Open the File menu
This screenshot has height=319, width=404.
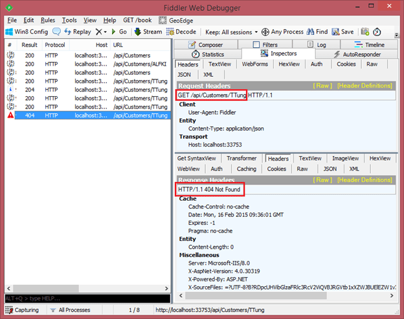pyautogui.click(x=12, y=20)
